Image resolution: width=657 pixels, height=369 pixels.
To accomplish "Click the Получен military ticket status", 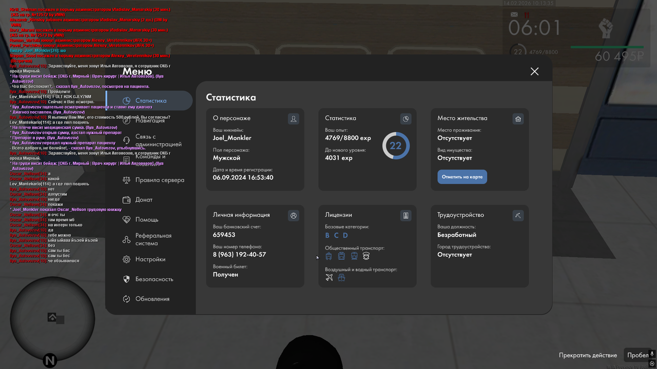I will pos(225,275).
